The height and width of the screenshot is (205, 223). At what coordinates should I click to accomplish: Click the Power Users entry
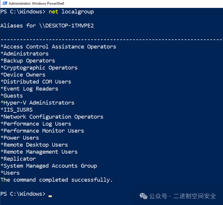point(20,138)
